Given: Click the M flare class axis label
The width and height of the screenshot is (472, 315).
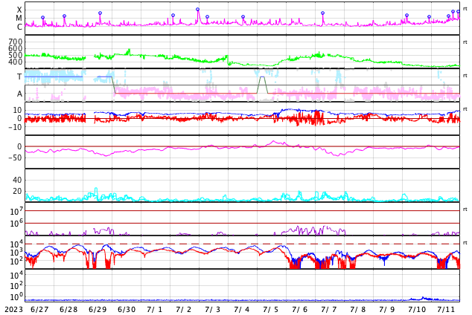Looking at the screenshot, I should click(19, 19).
